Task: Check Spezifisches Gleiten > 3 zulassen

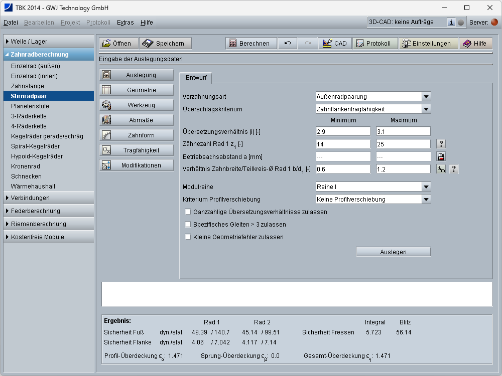Action: tap(188, 225)
